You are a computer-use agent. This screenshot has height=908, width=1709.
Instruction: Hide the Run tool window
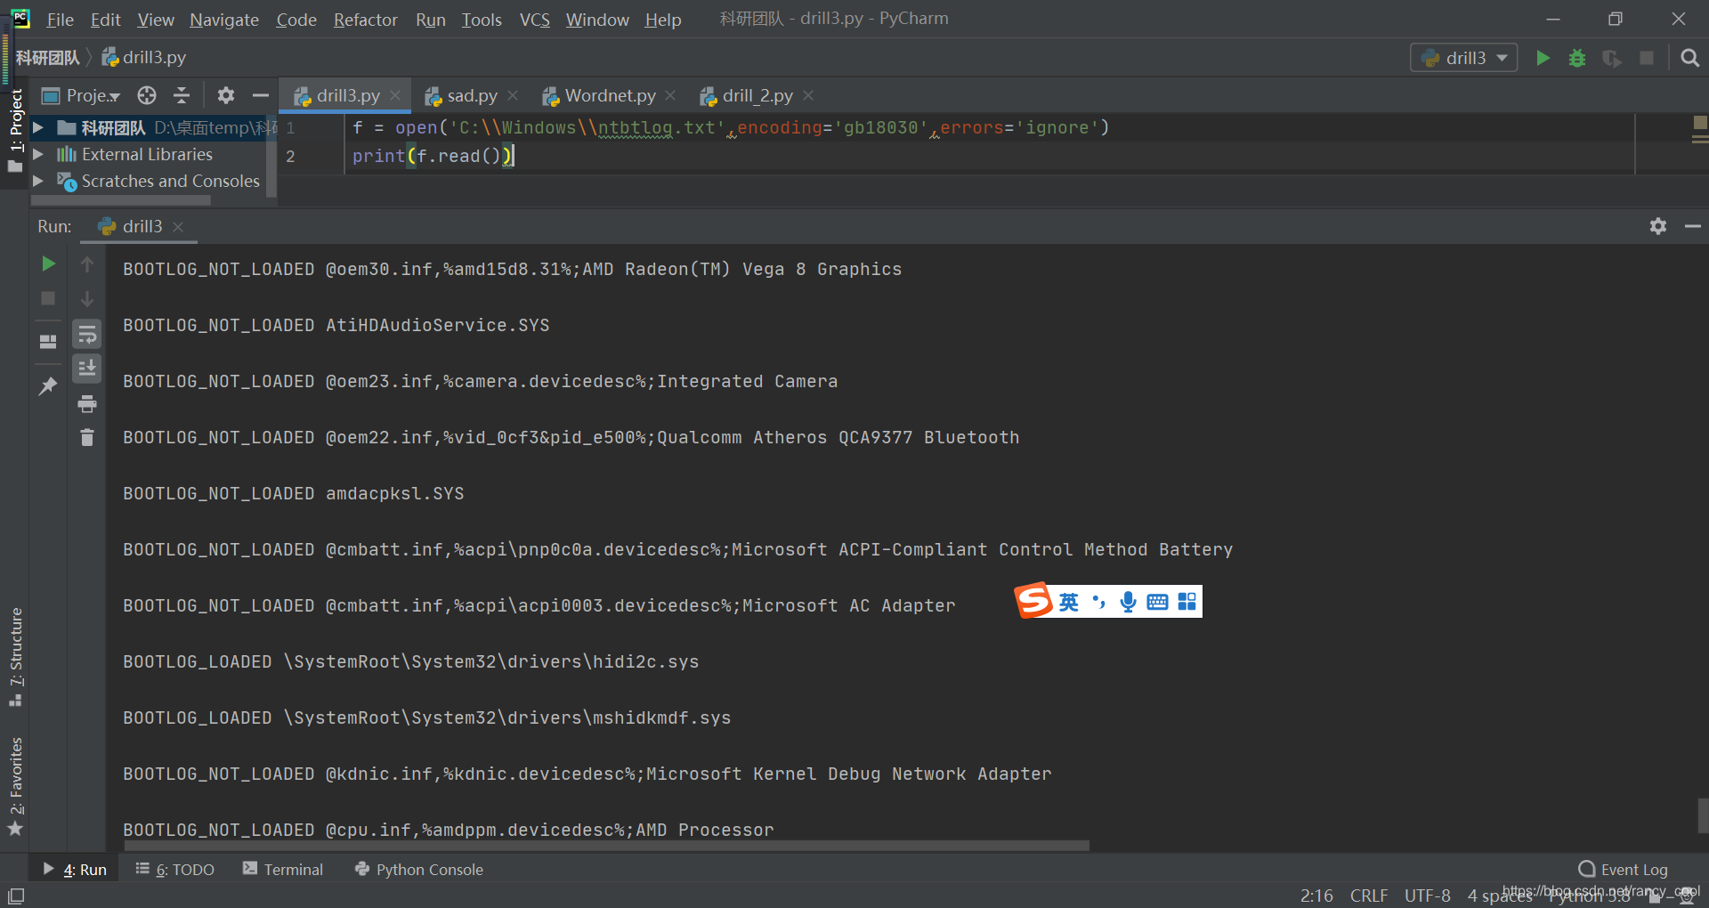[1693, 226]
